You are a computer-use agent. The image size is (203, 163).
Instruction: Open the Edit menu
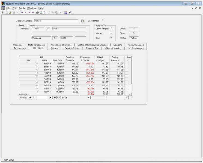pyautogui.click(x=14, y=8)
